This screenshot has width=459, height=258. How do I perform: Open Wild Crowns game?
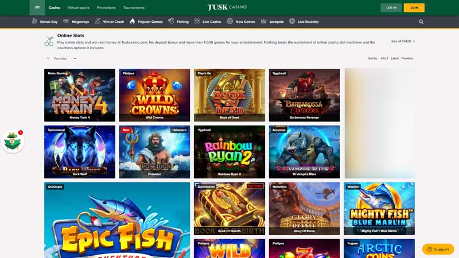(154, 95)
